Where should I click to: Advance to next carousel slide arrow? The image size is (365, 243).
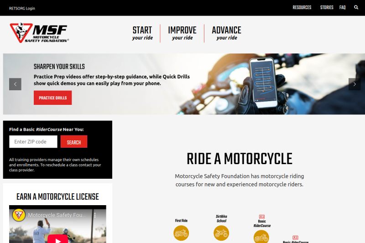click(x=355, y=84)
